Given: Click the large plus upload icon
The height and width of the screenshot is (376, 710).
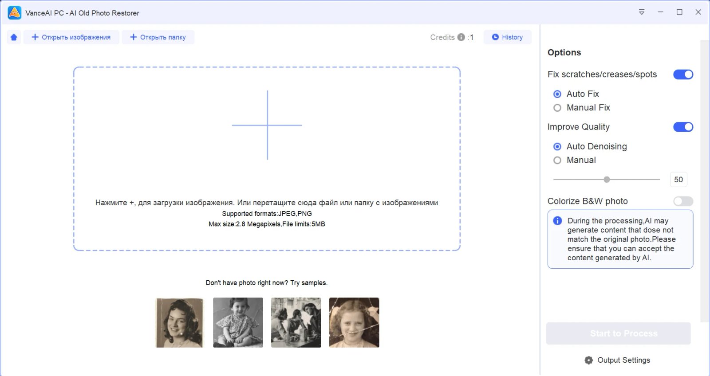Looking at the screenshot, I should 267,125.
